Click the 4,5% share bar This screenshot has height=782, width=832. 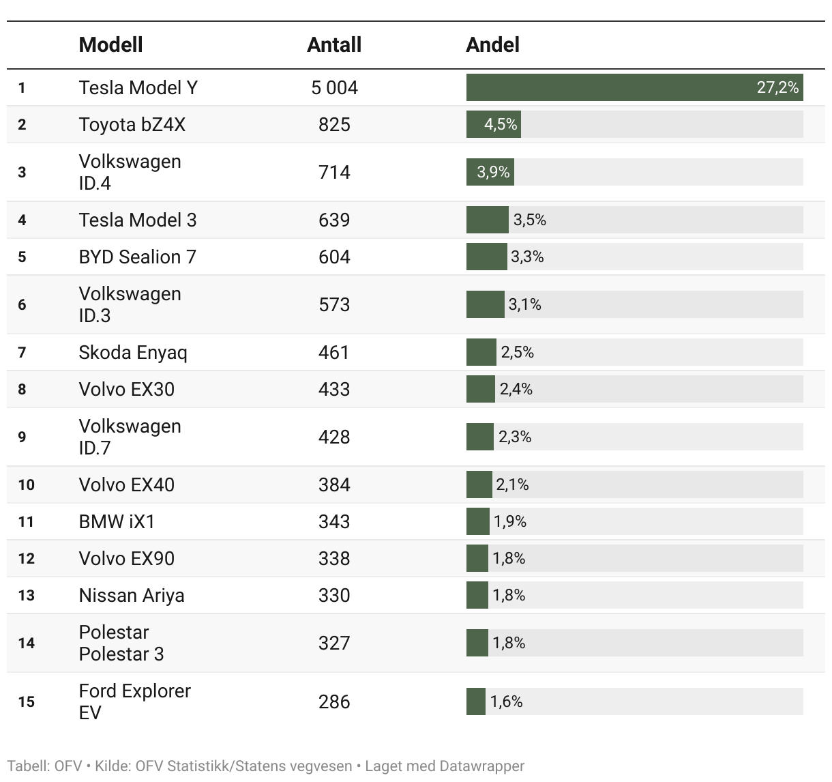[x=494, y=125]
